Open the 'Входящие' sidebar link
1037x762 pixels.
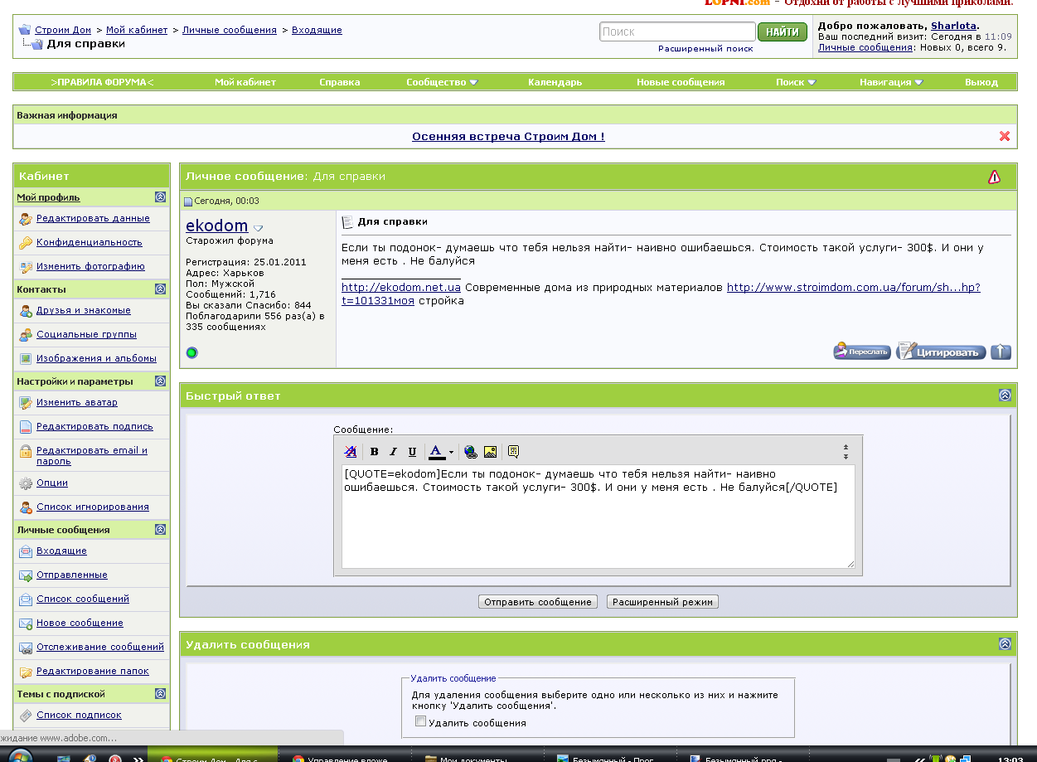pos(61,551)
